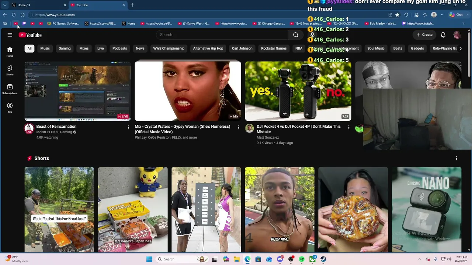Click the Home icon in YouTube sidebar
472x265 pixels.
[10, 52]
